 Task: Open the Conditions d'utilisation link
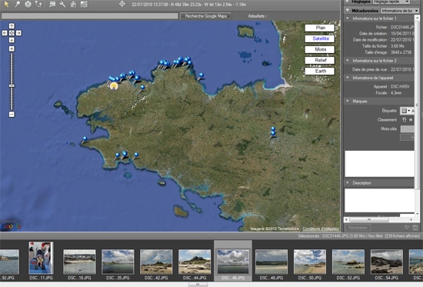pyautogui.click(x=321, y=229)
